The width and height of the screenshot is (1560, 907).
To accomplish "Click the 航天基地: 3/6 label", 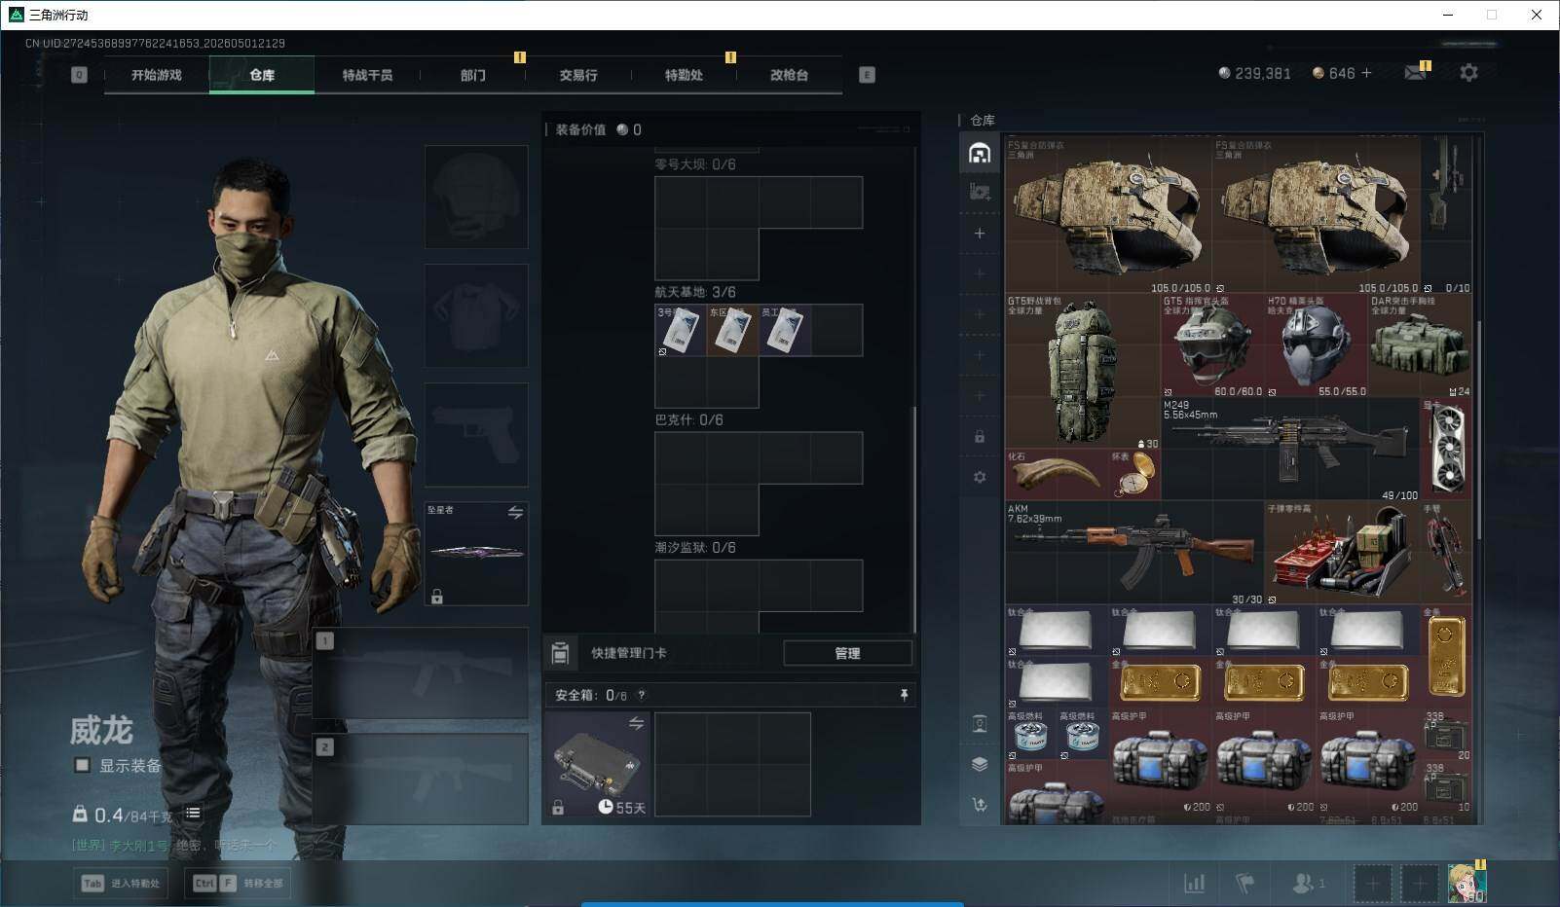I will pos(695,292).
